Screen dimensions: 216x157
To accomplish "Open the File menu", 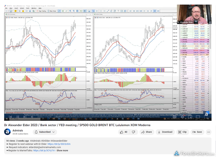I will pyautogui.click(x=6, y=8).
